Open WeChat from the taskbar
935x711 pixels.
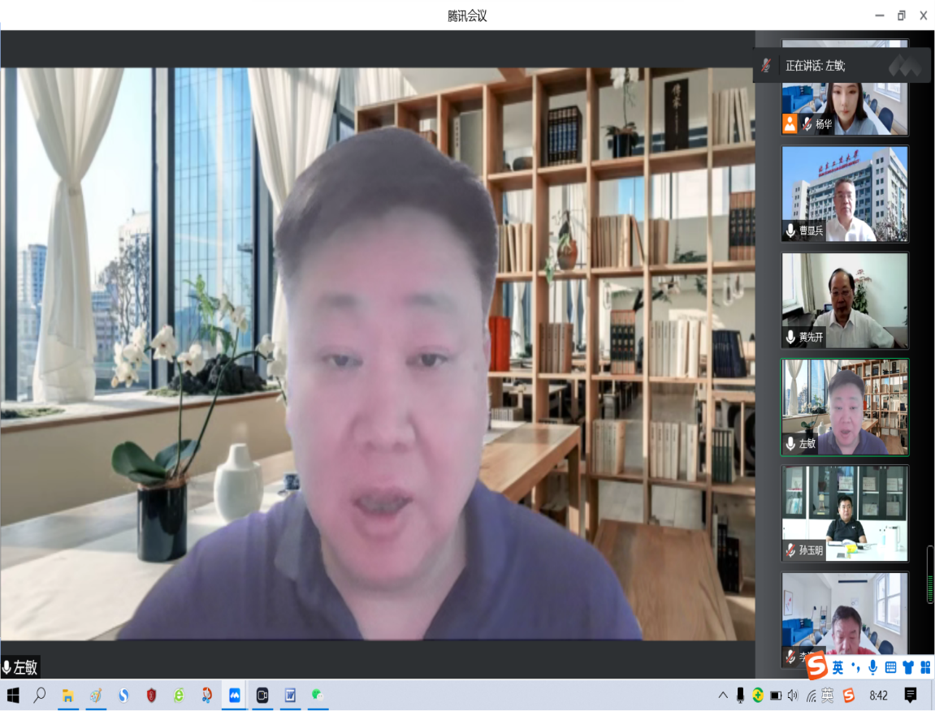point(317,696)
